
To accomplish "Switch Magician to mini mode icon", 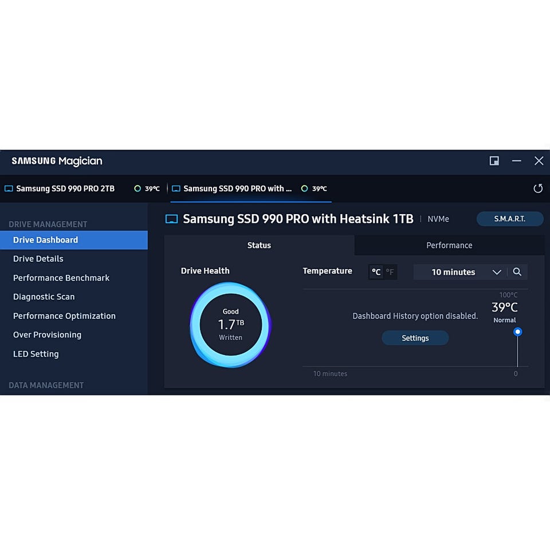I will coord(494,161).
